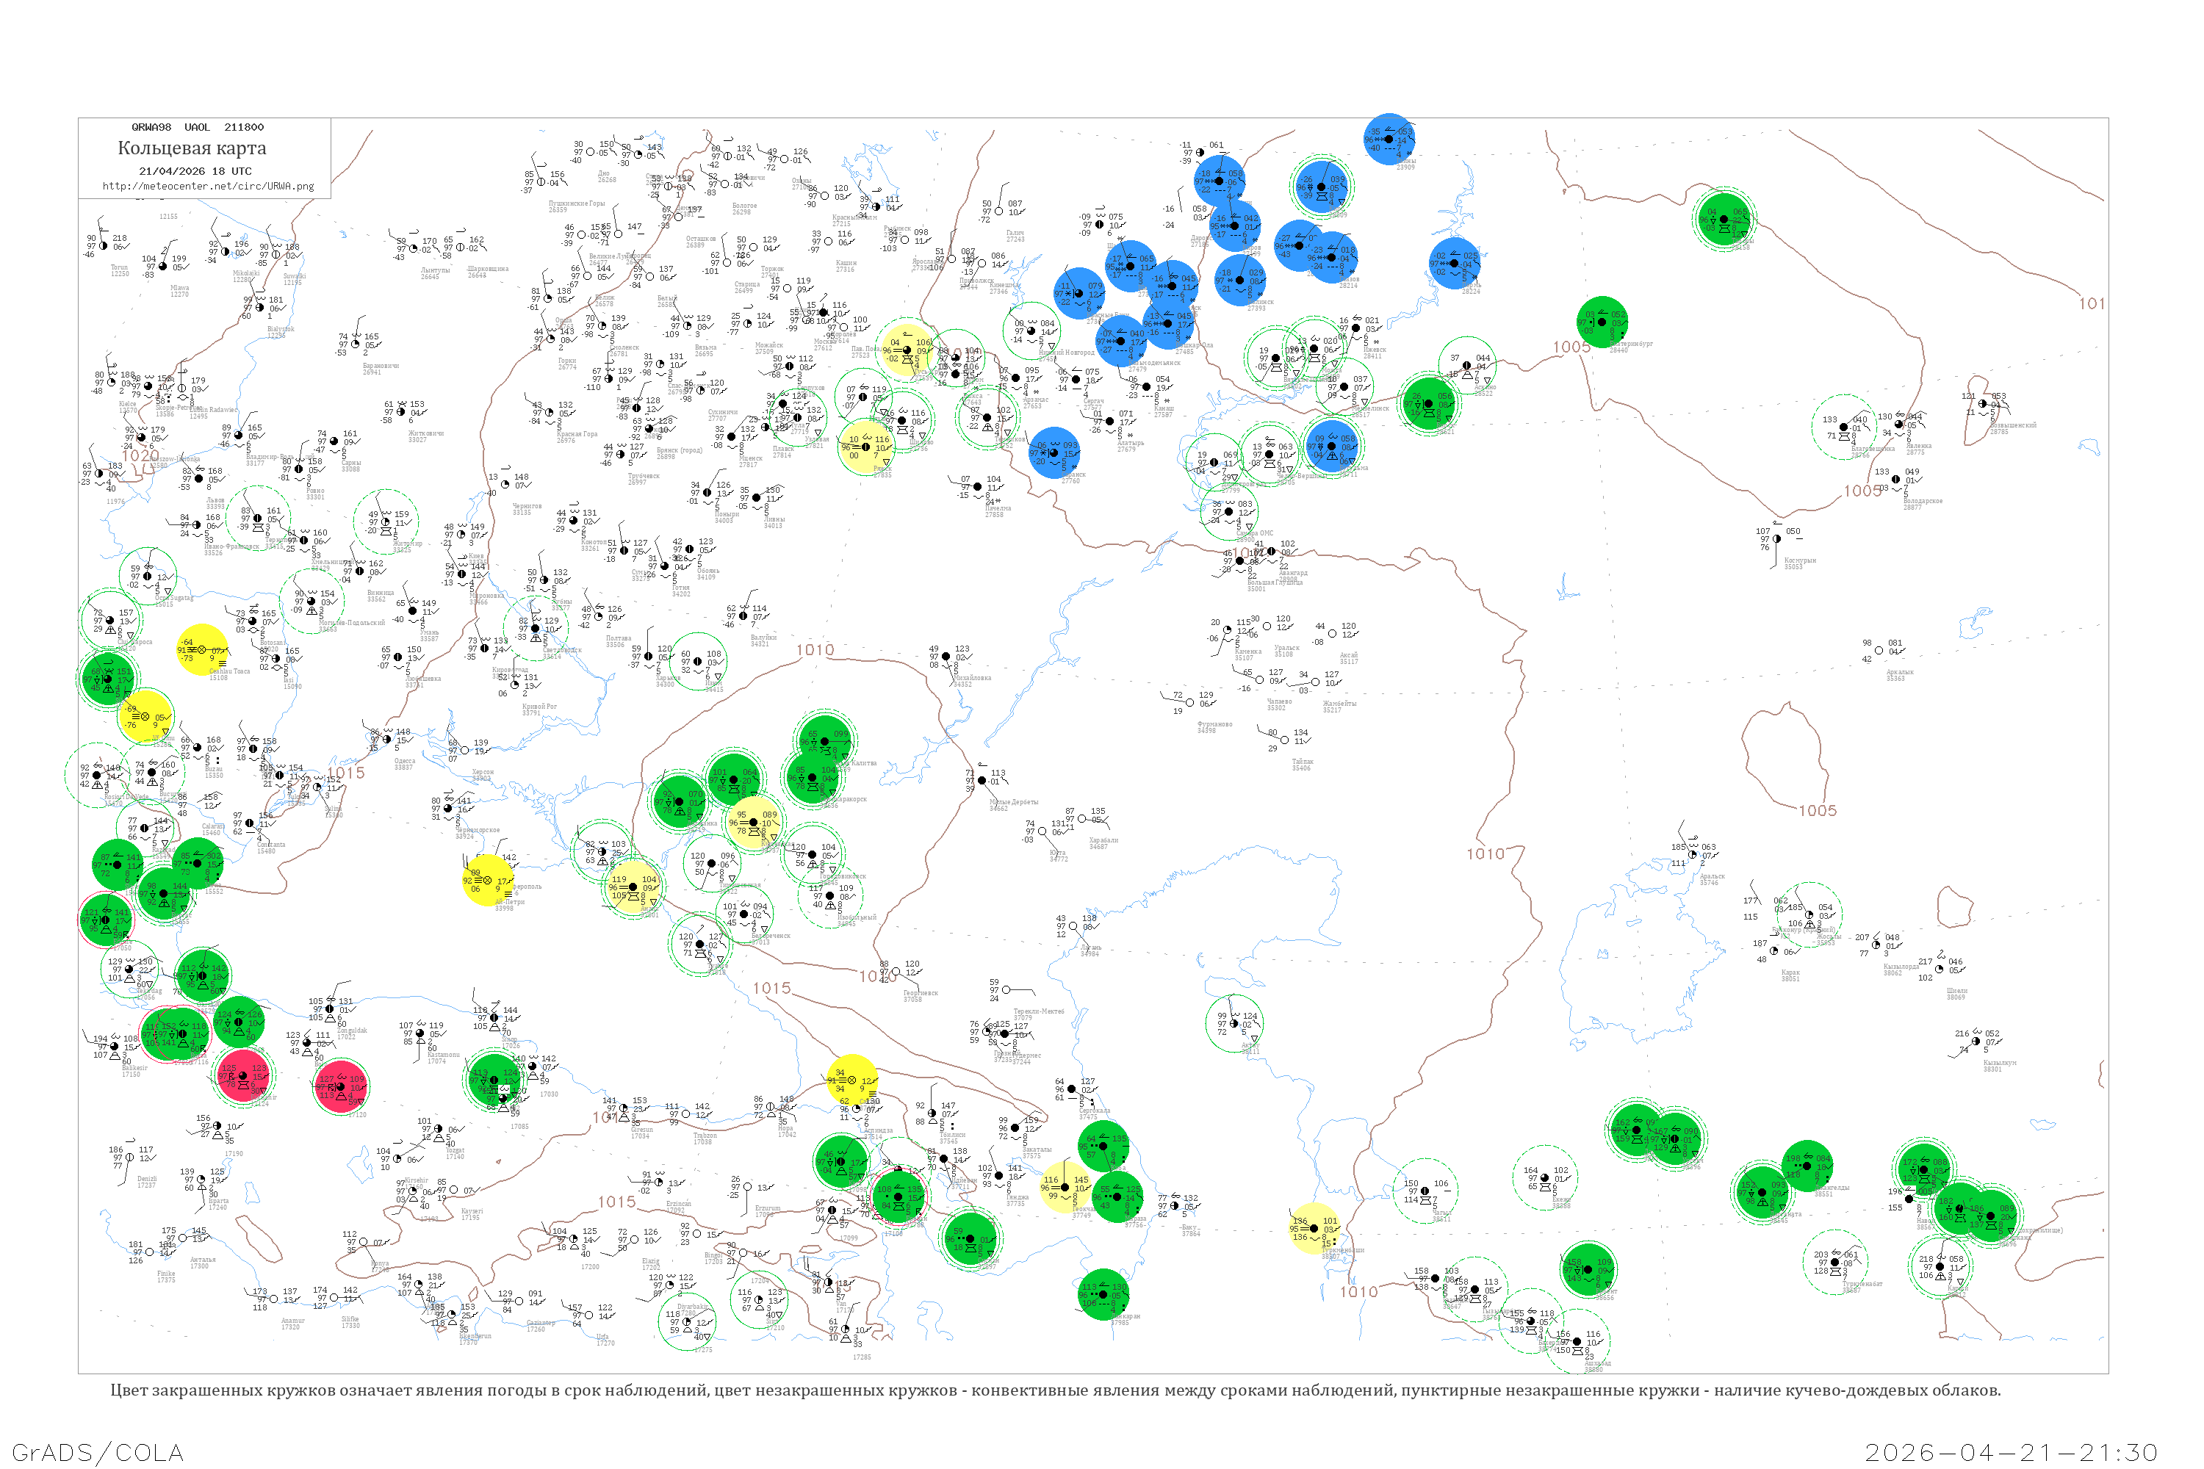The width and height of the screenshot is (2204, 1469).
Task: Select the green circle at station 28158
Action: [x=1724, y=219]
